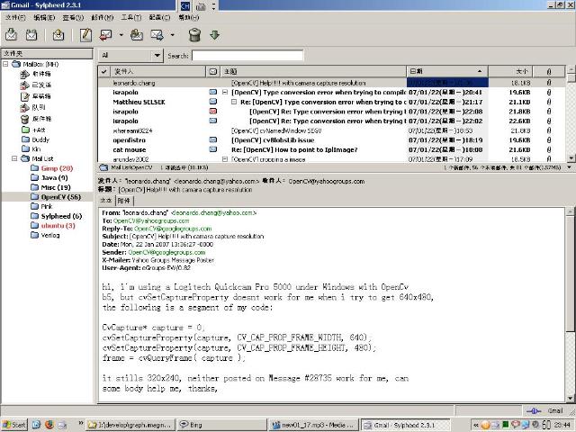
Task: Open the 编辑(E) menu
Action: point(44,17)
